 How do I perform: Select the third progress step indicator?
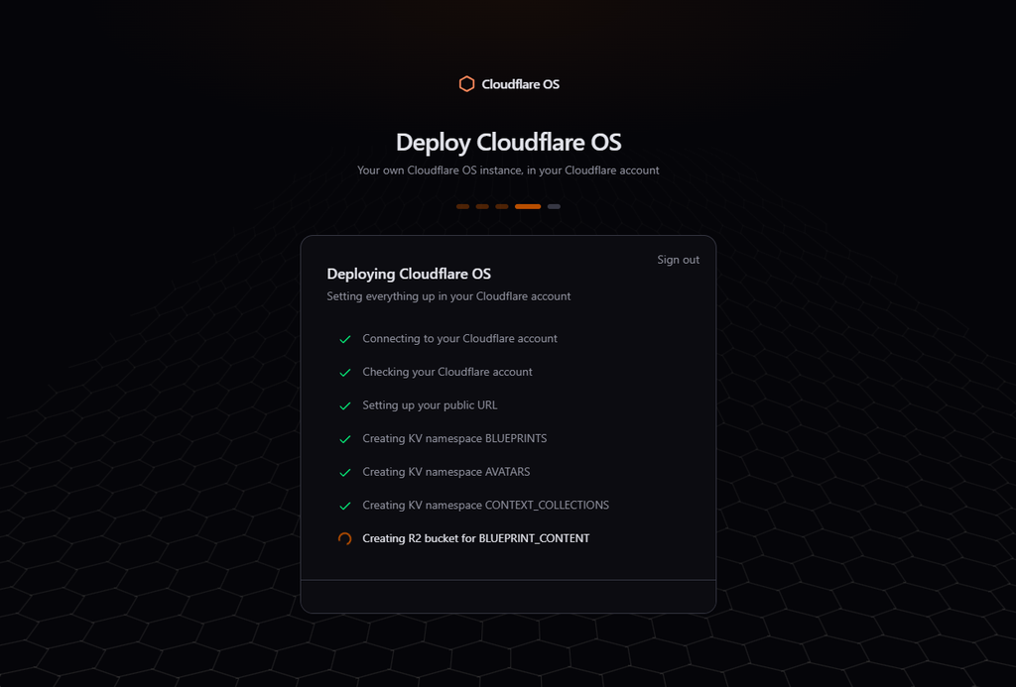(501, 206)
